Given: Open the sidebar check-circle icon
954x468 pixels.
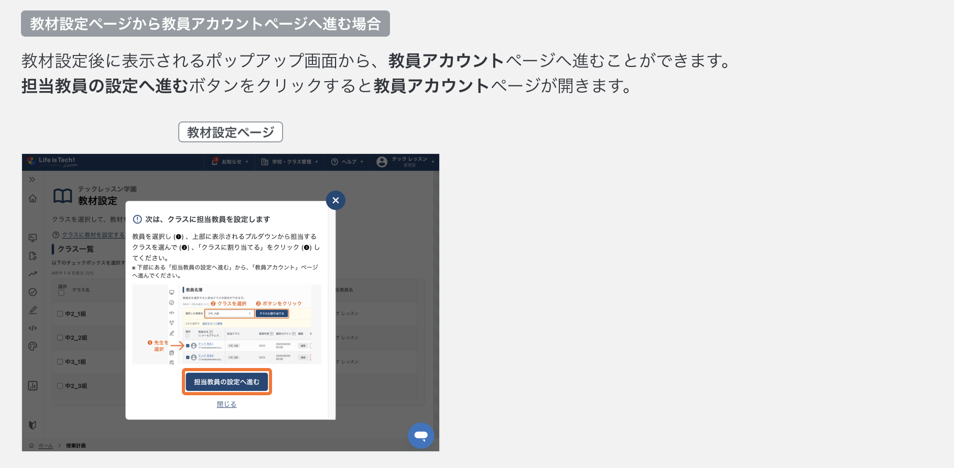Looking at the screenshot, I should 32,292.
